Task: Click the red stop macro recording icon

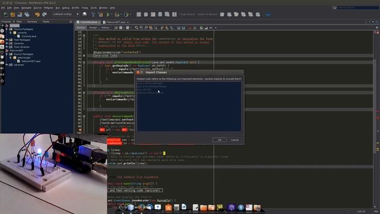Action: point(190,28)
